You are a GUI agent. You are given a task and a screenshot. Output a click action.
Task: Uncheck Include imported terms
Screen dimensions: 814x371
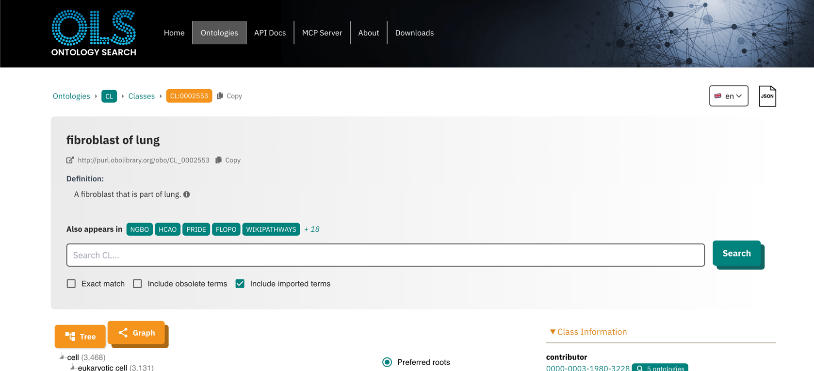(240, 284)
